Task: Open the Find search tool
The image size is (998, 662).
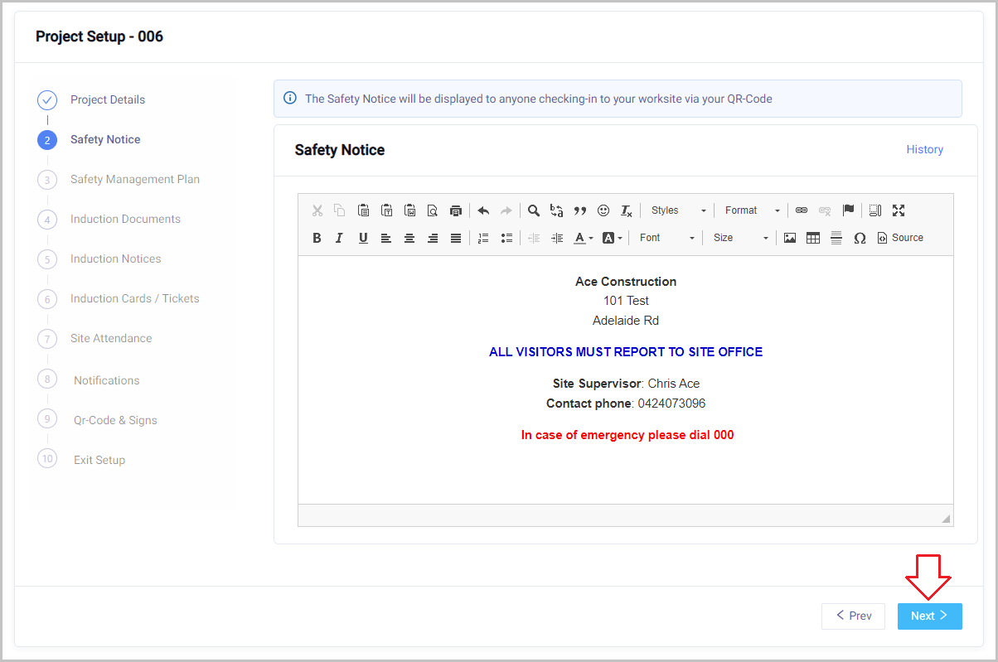Action: (x=534, y=210)
